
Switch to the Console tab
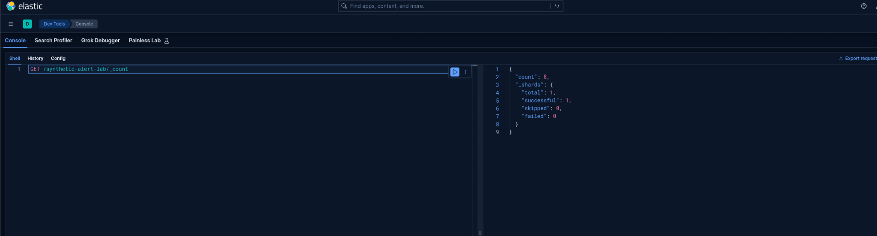(15, 41)
